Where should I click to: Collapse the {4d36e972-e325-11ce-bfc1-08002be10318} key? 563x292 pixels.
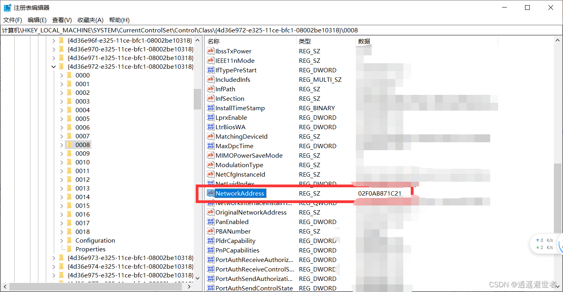(x=54, y=66)
